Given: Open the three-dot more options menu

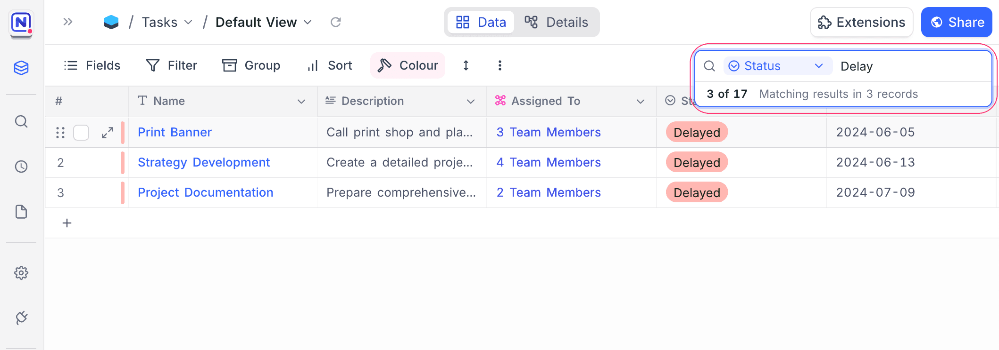Looking at the screenshot, I should [499, 65].
